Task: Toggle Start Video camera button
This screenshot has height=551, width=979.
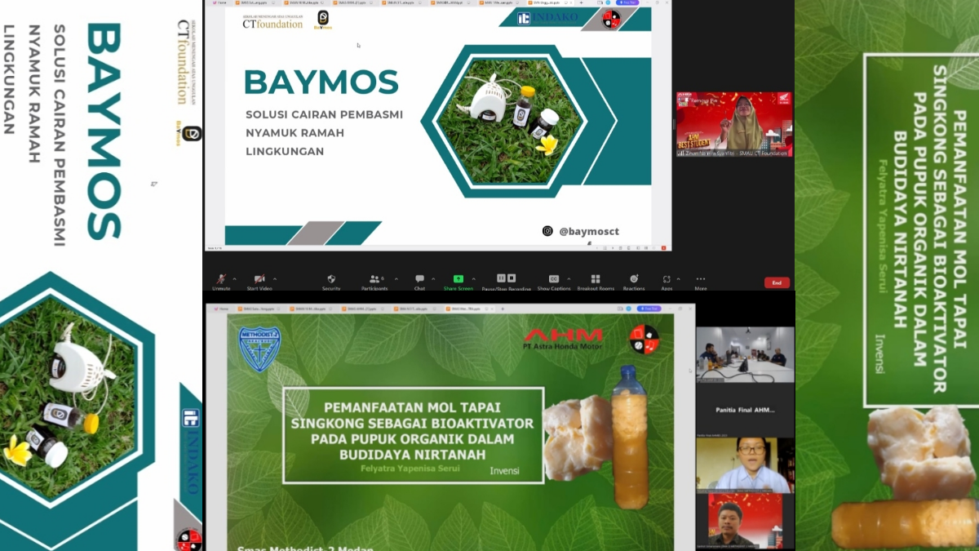Action: pos(259,280)
